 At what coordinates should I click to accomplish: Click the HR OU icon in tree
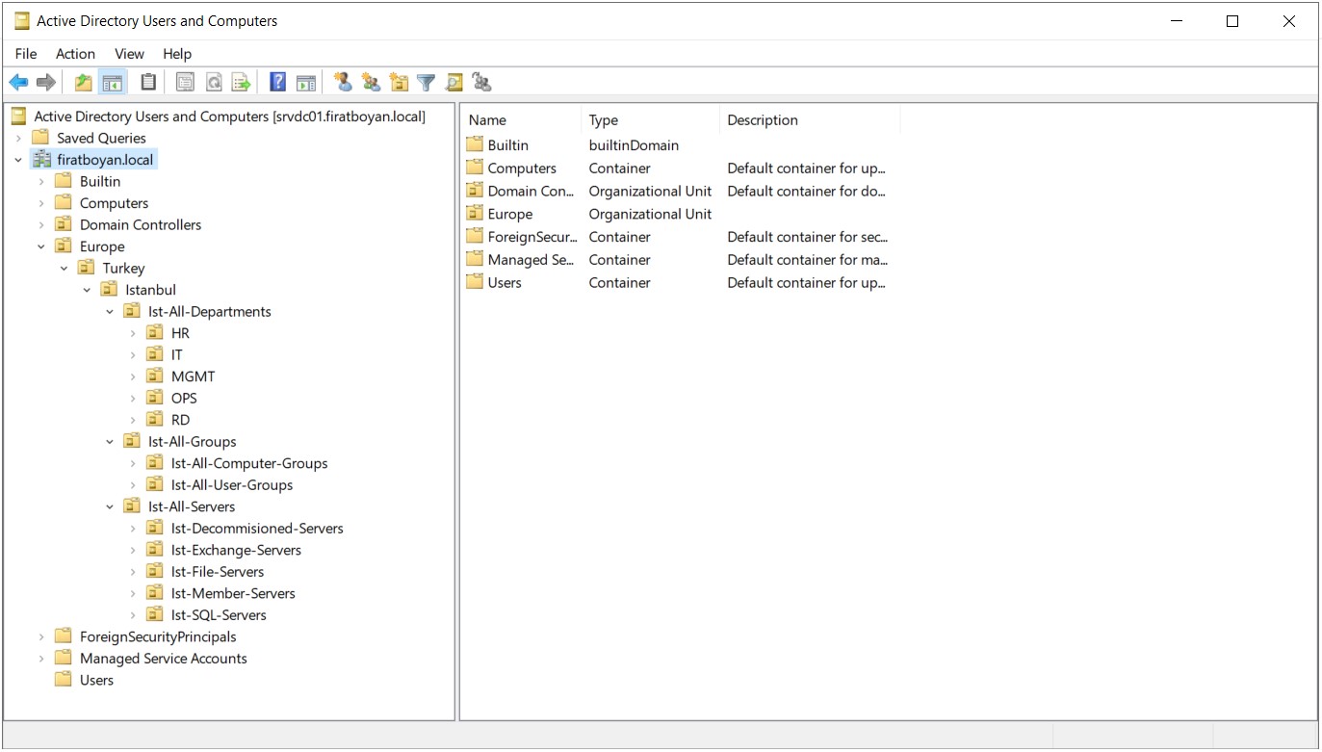pos(155,333)
